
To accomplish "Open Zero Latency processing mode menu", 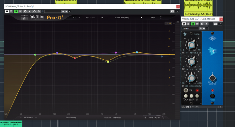I will click(71, 117).
